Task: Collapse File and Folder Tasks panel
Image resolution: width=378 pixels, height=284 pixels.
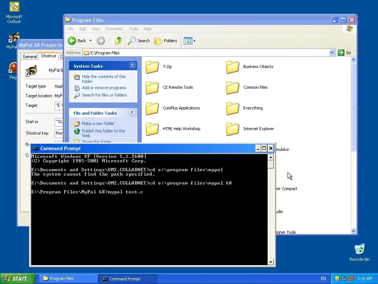Action: pyautogui.click(x=132, y=112)
